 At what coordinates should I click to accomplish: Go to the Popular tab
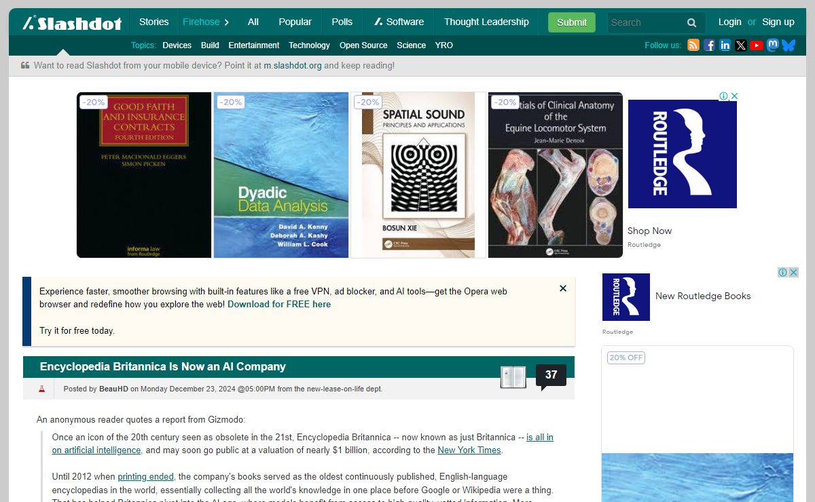pyautogui.click(x=295, y=22)
